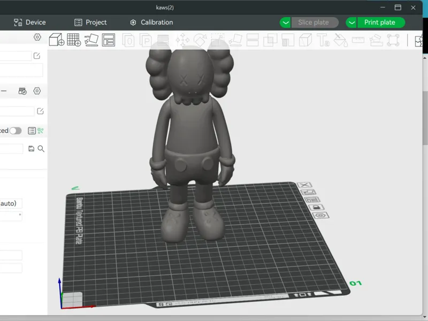Click the vertical scrollbar on the right

[425, 119]
